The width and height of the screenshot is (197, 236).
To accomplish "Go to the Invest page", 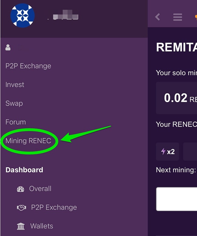I will coord(15,85).
